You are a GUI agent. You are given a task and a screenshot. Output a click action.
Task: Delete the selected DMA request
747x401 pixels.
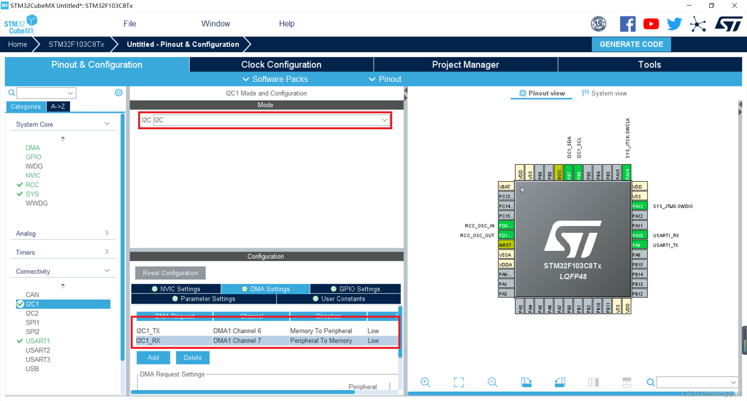[x=193, y=357]
